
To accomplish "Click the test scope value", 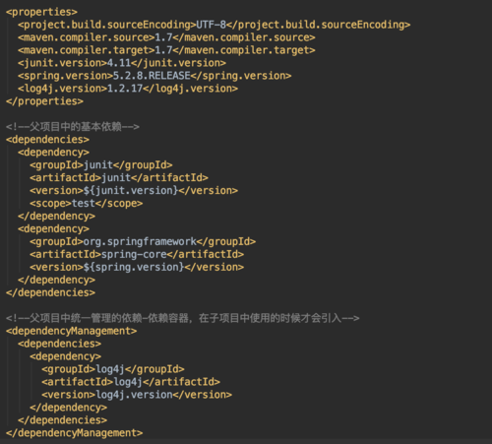I will pyautogui.click(x=83, y=204).
